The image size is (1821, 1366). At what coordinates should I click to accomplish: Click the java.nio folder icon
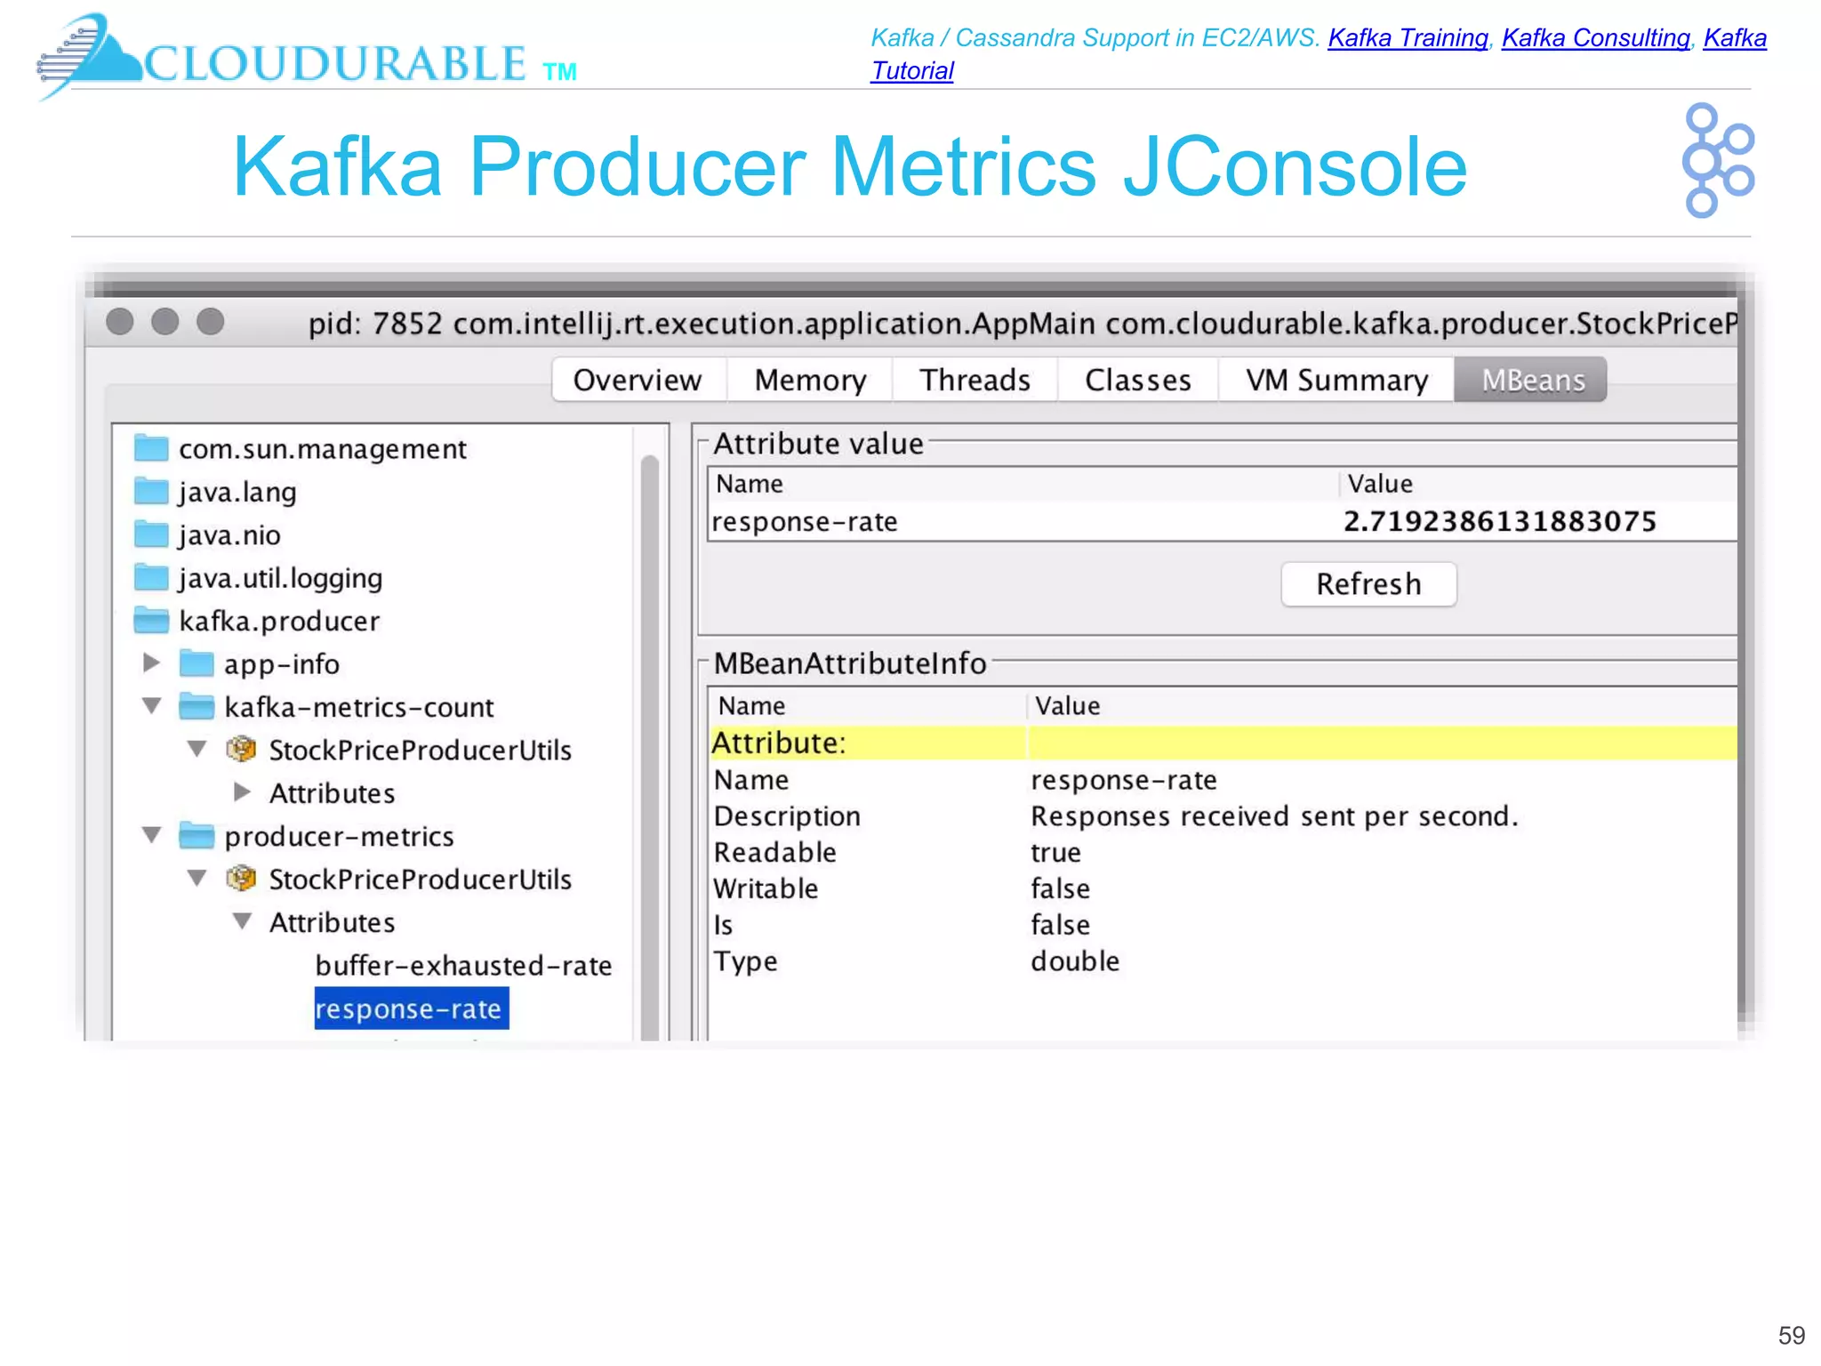[150, 534]
